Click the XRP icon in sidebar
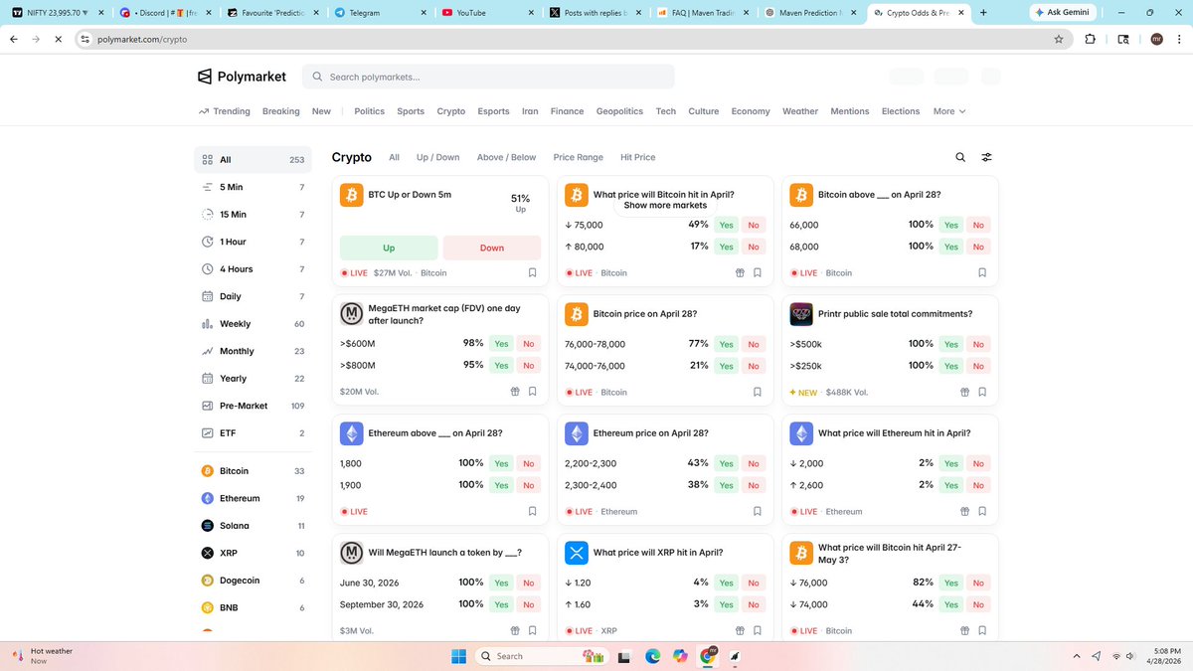The height and width of the screenshot is (671, 1193). pyautogui.click(x=208, y=553)
